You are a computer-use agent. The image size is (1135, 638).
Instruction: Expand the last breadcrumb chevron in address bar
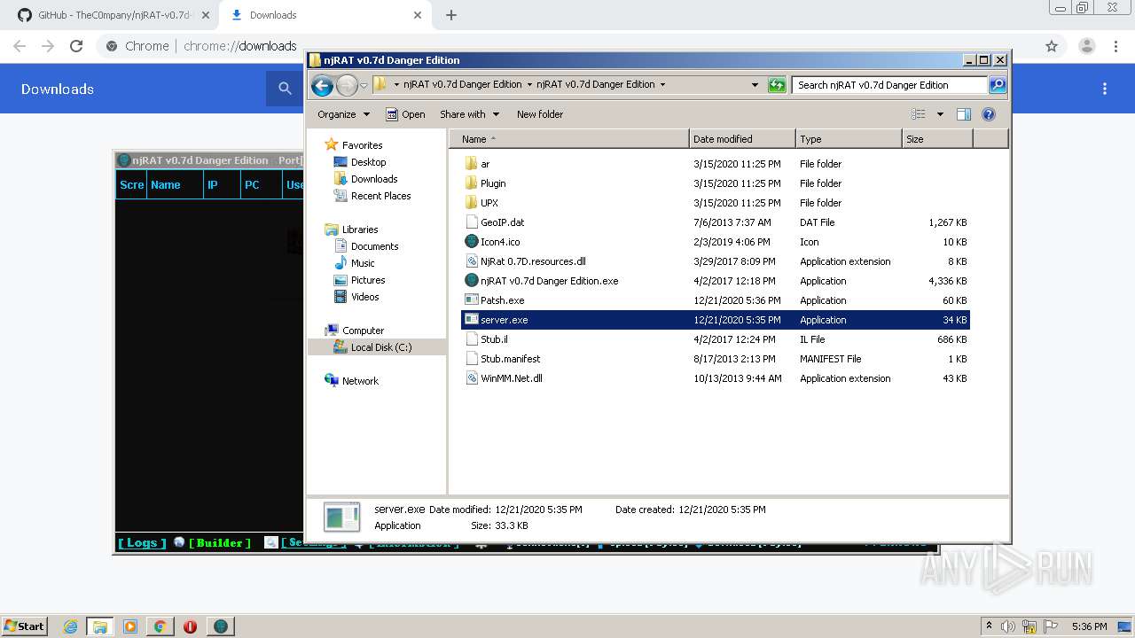click(661, 85)
